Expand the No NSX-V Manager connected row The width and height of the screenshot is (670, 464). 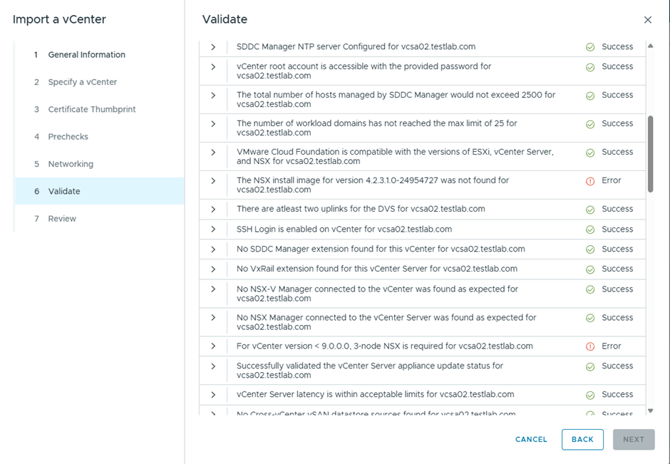[x=213, y=289]
